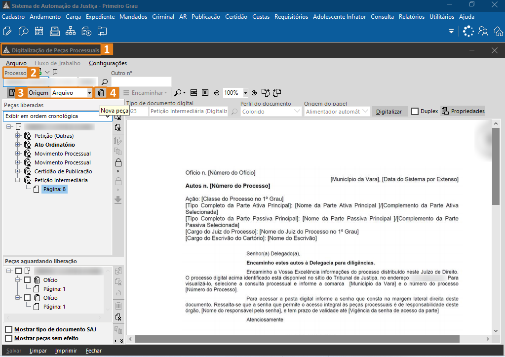The height and width of the screenshot is (357, 505).
Task: Expand the Ato Ordinatório tree node
Action: click(x=18, y=145)
